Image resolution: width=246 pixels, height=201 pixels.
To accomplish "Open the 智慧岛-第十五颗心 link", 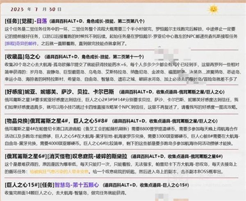I will pyautogui.click(x=77, y=185).
